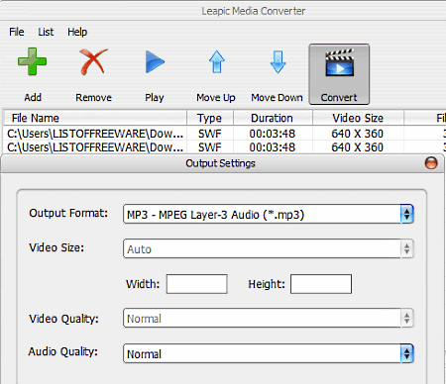
Task: Click the 00:03:48 duration in second row
Action: click(273, 147)
